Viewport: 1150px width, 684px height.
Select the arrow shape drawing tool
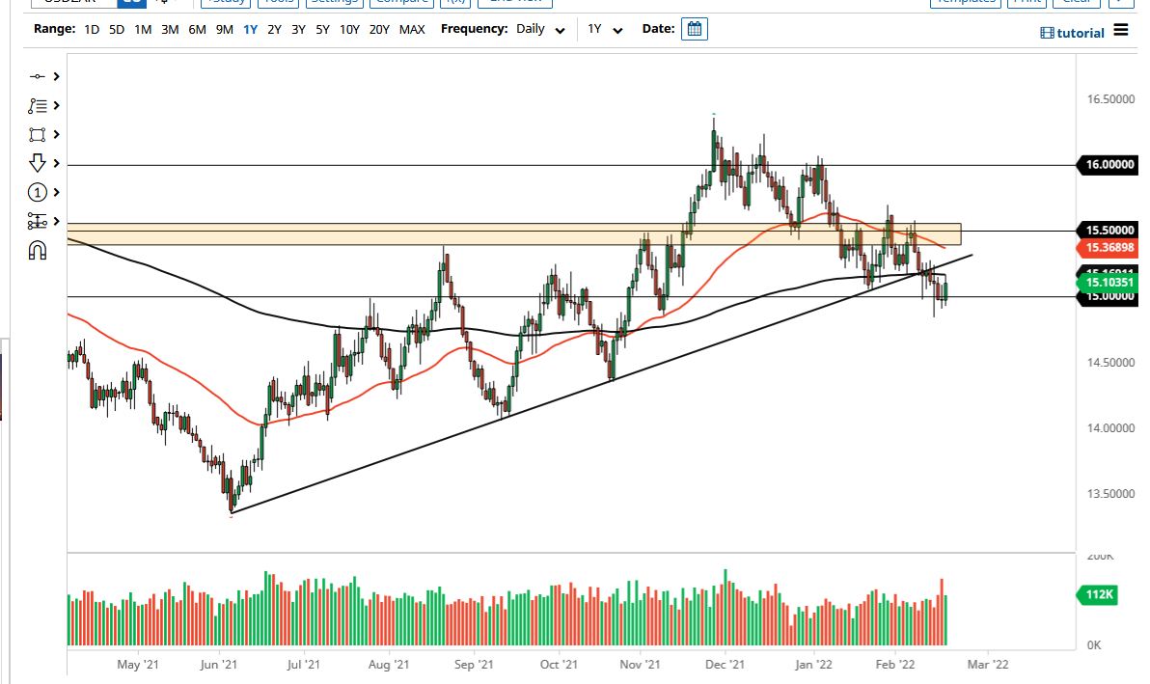[39, 163]
